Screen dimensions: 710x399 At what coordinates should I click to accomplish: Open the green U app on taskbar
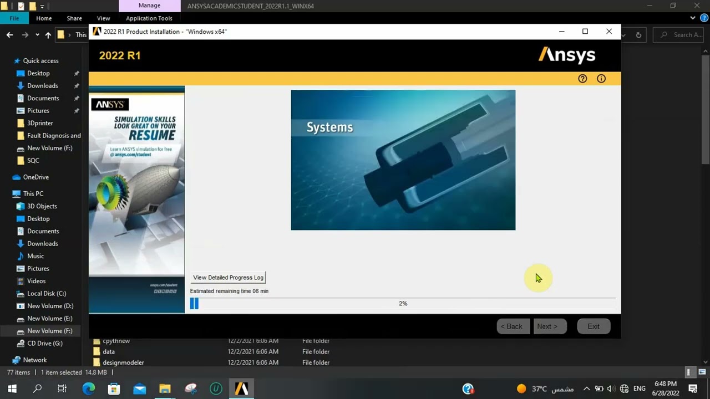coord(216,389)
